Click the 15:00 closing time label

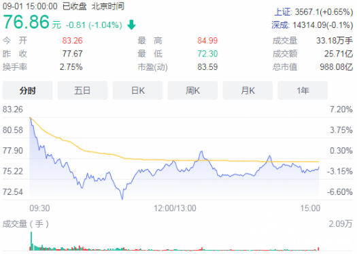coord(310,208)
